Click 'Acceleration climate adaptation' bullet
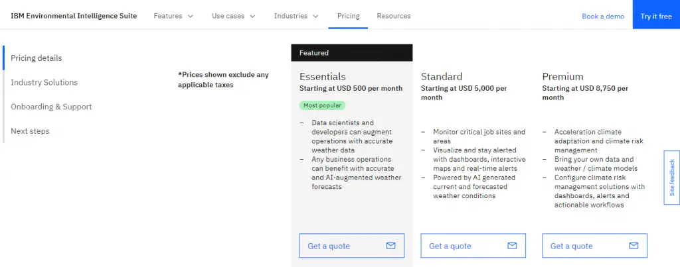The height and width of the screenshot is (267, 680). 598,141
